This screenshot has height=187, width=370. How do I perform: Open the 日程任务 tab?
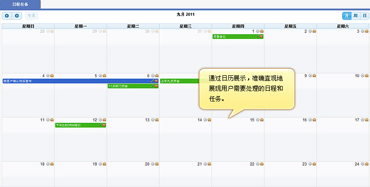click(x=20, y=5)
